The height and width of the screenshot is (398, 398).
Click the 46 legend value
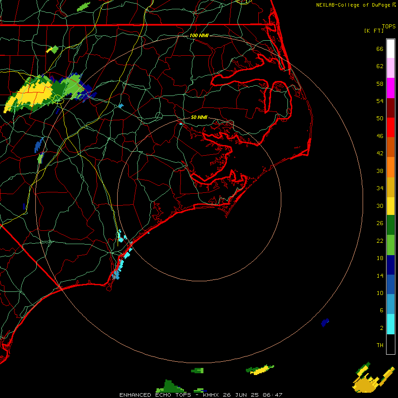coord(380,136)
